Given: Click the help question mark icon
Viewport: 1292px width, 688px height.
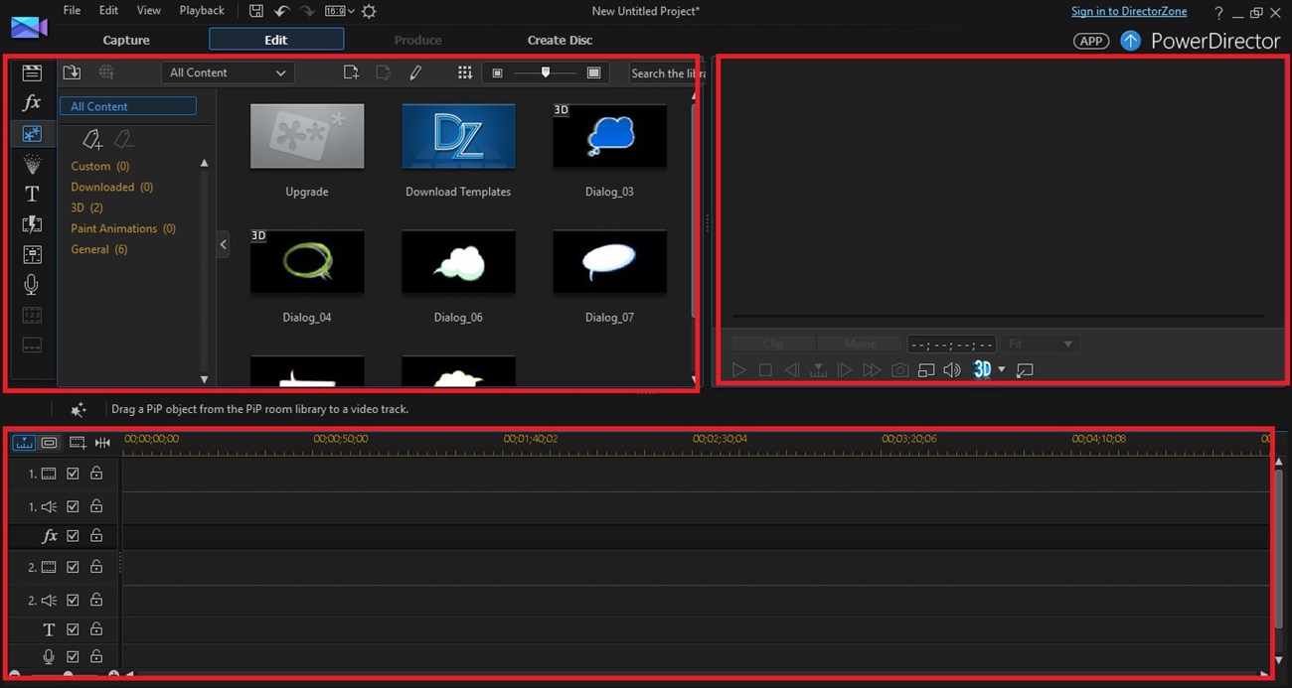Looking at the screenshot, I should click(x=1219, y=13).
